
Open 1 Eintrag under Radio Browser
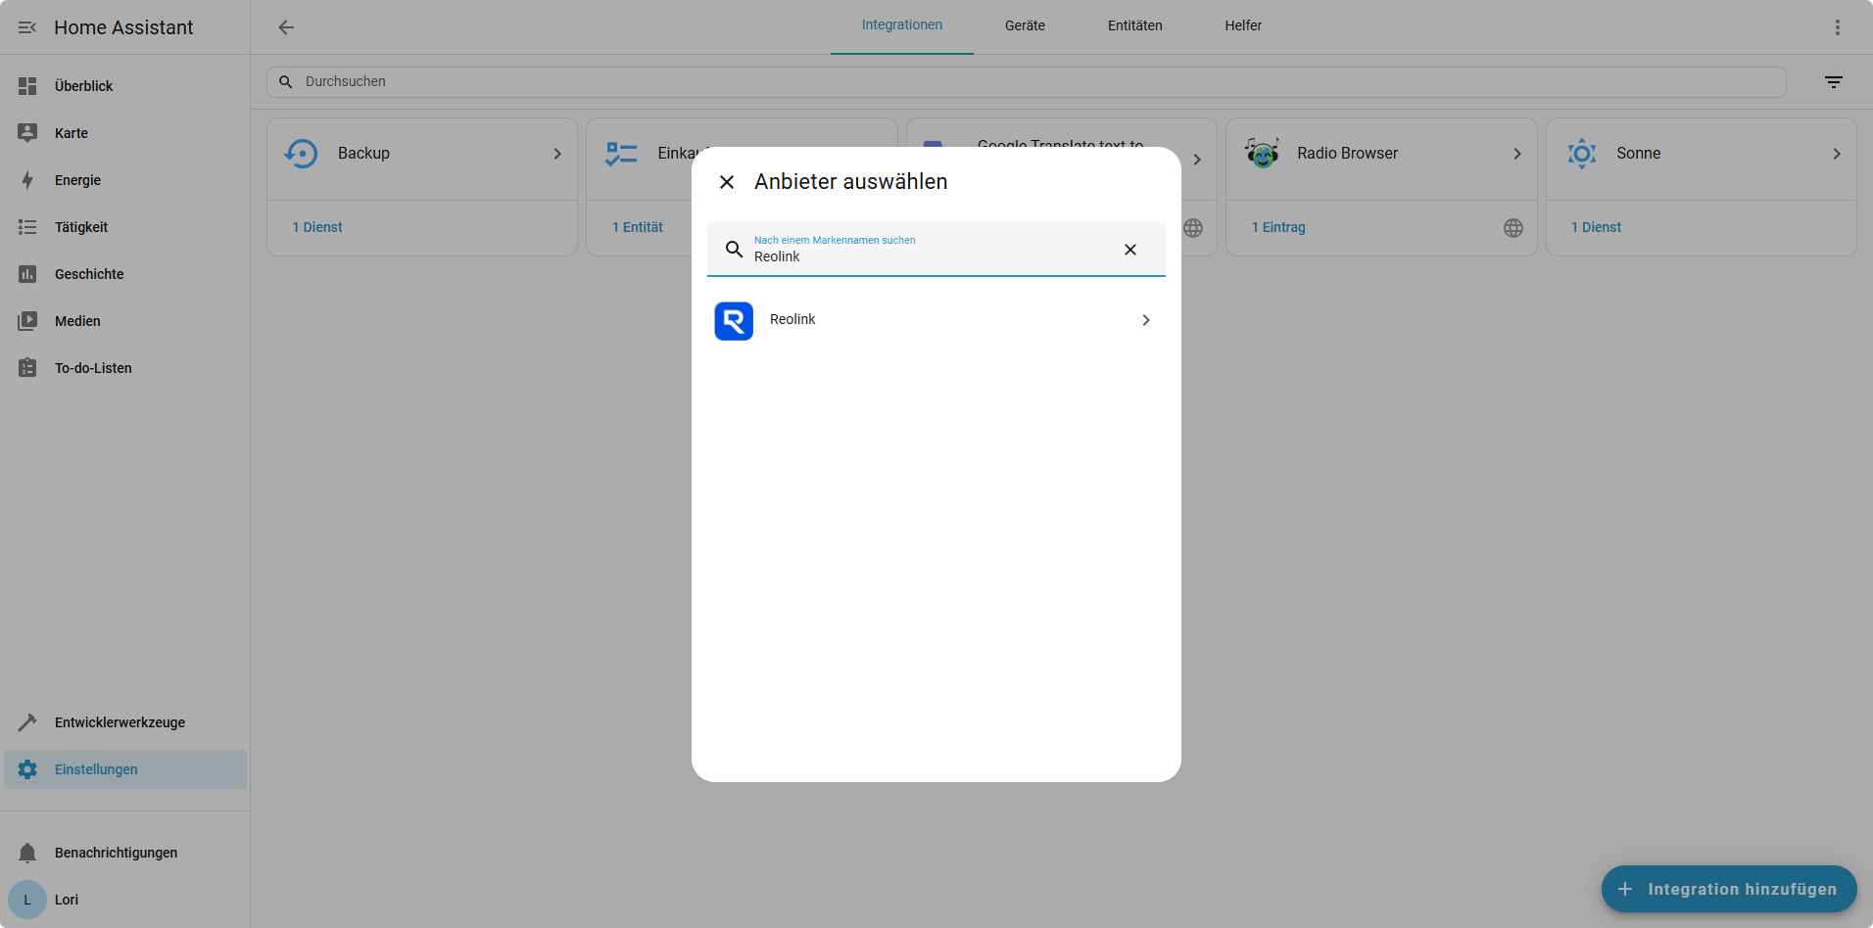coord(1278,227)
